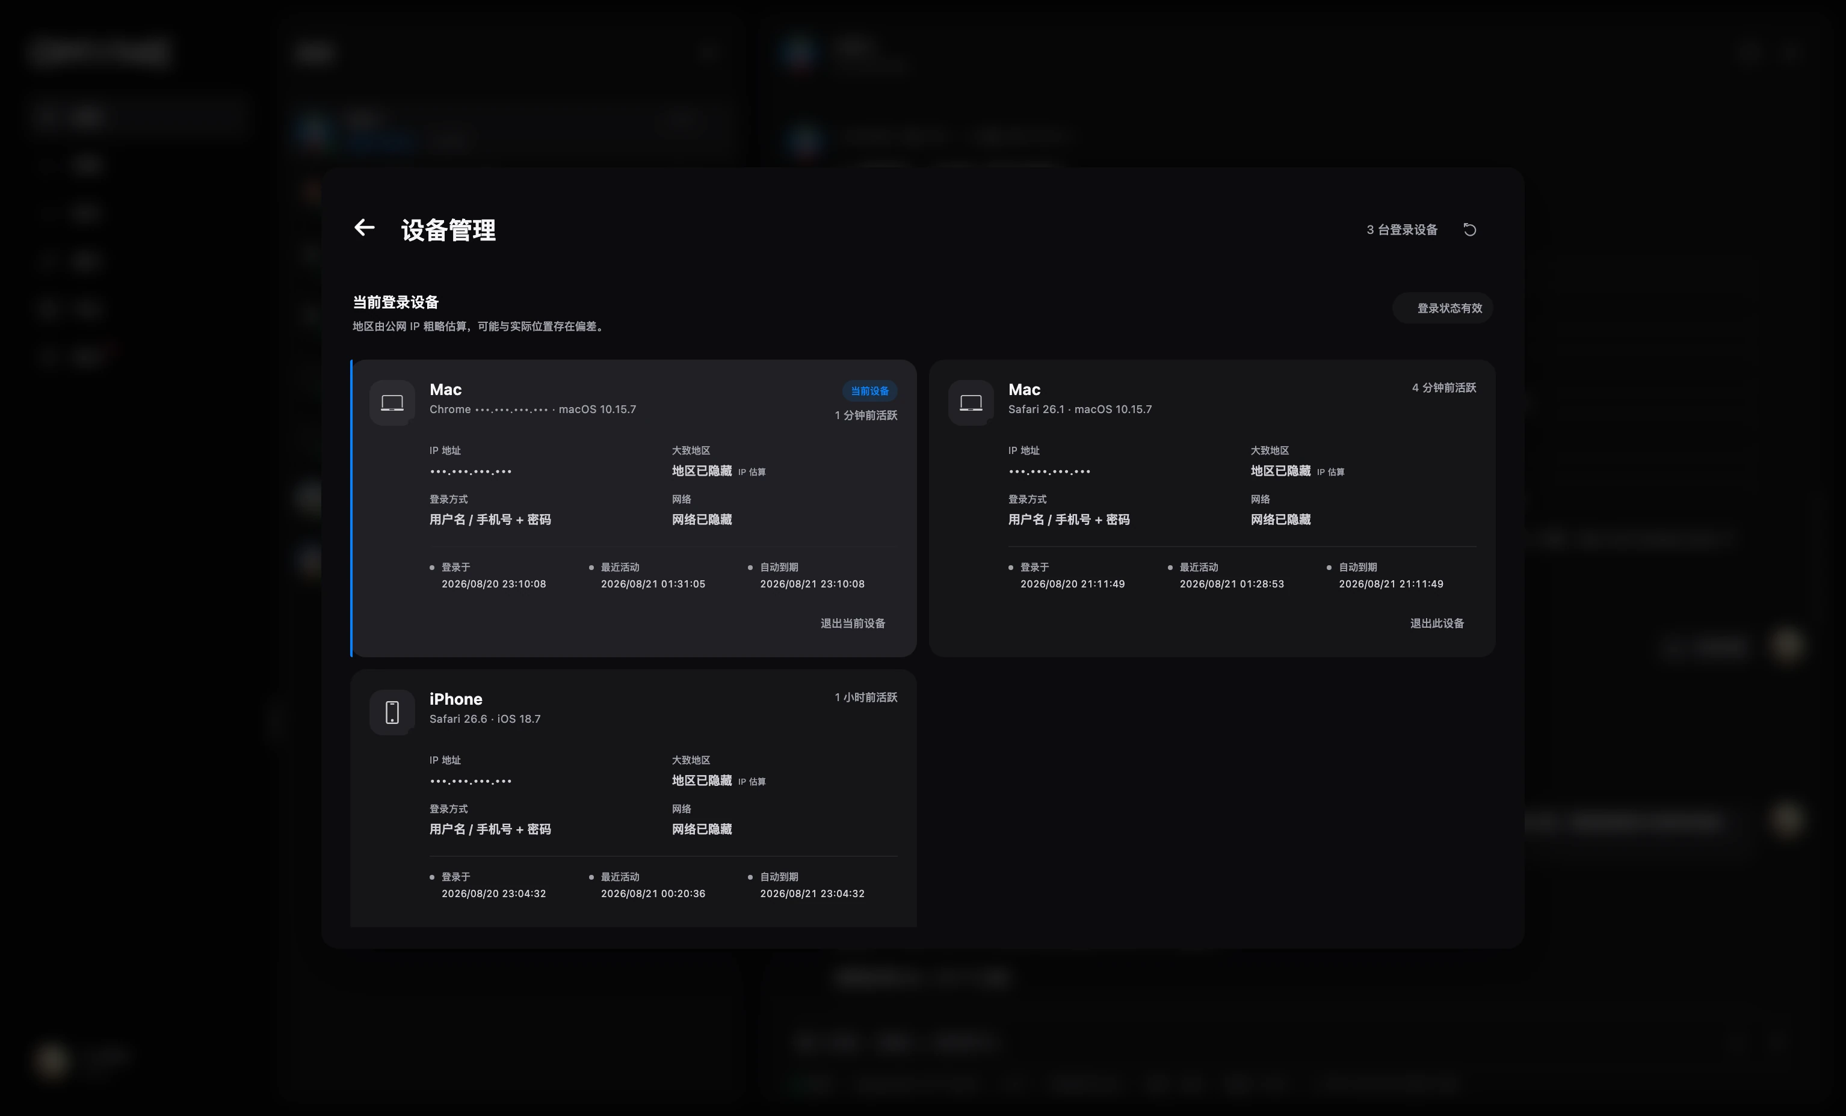This screenshot has height=1116, width=1846.
Task: Click the 当前登录设备 section title
Action: 395,302
